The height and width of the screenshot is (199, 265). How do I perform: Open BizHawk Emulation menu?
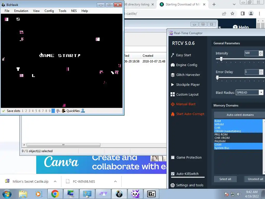click(x=21, y=11)
